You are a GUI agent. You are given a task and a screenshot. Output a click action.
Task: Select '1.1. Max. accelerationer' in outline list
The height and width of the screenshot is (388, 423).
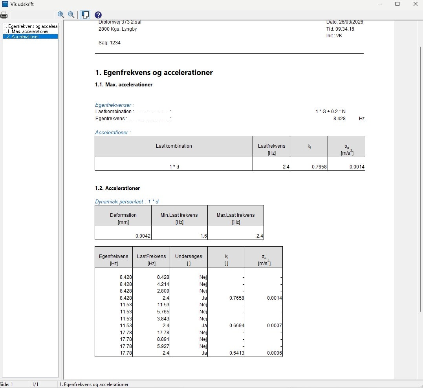26,31
